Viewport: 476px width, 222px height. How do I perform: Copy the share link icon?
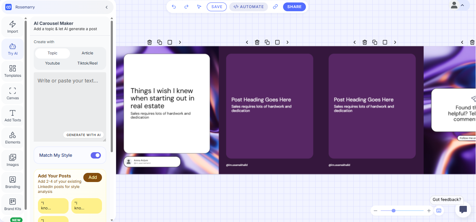[275, 7]
